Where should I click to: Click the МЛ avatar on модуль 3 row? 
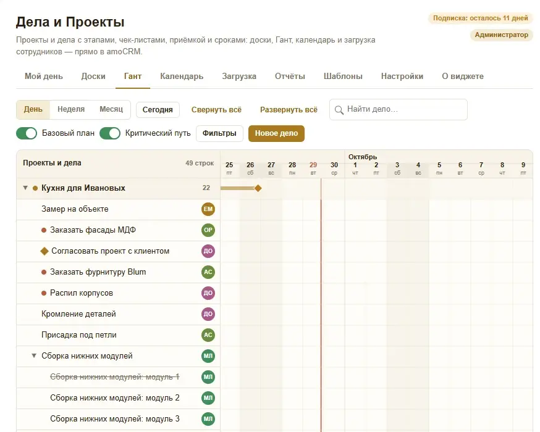coord(208,419)
